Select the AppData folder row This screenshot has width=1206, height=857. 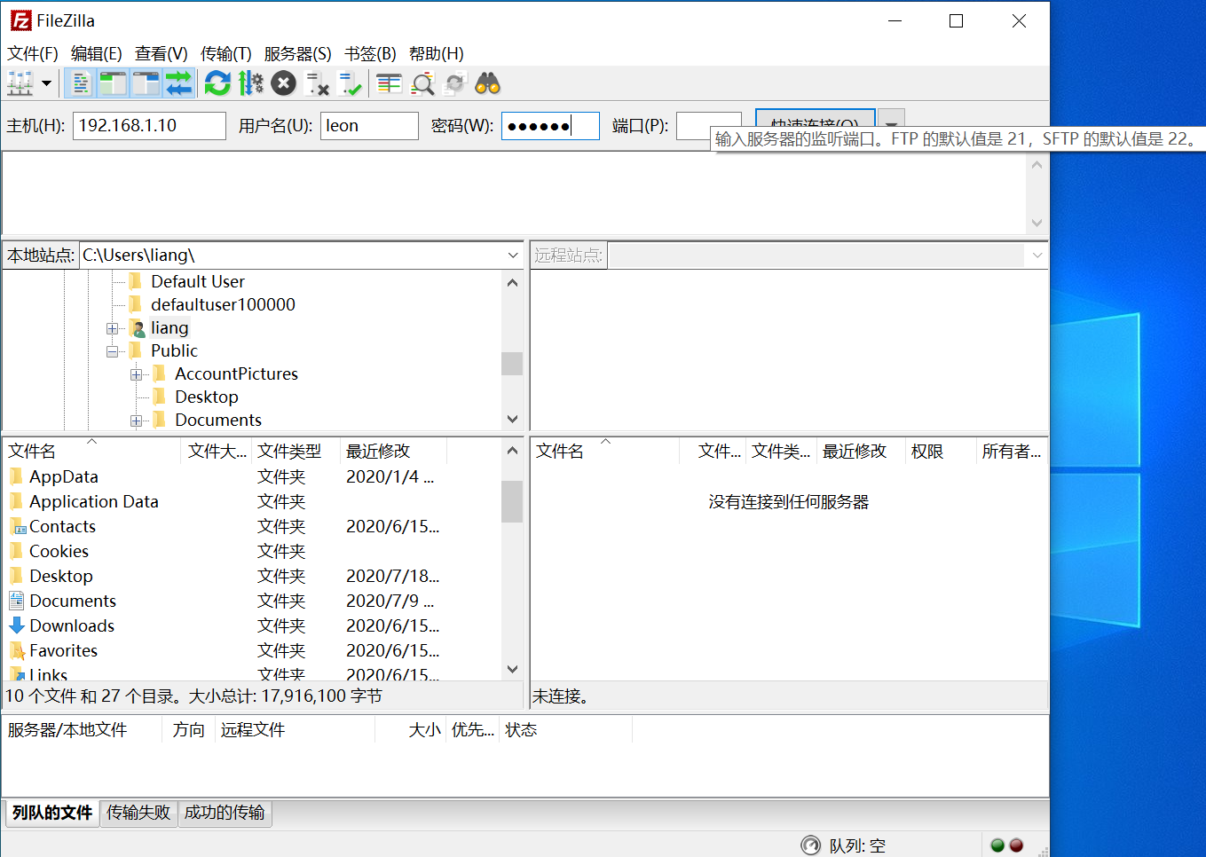252,476
